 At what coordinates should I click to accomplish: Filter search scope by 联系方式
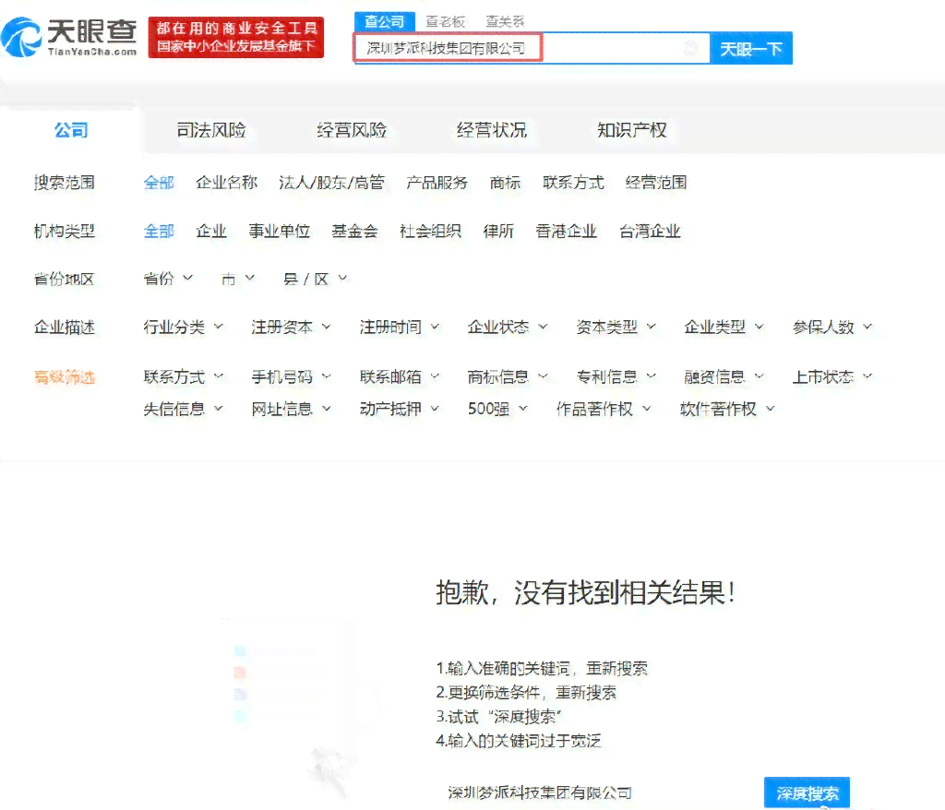click(x=573, y=183)
